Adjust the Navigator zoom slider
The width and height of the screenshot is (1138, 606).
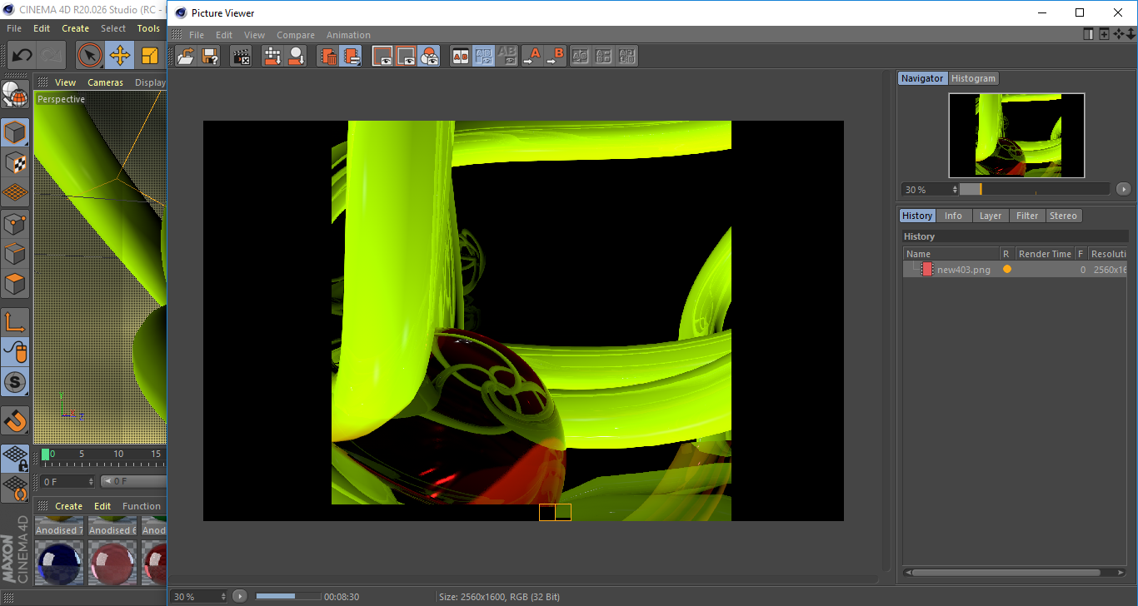click(x=1035, y=189)
